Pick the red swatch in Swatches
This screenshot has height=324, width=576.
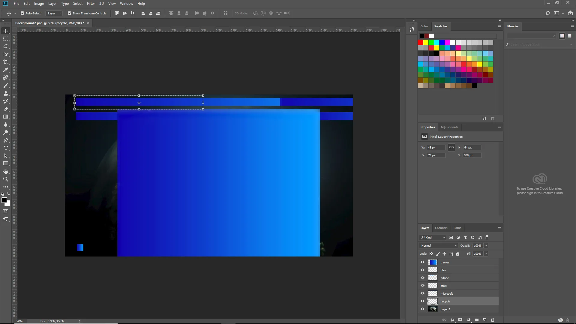(421, 43)
